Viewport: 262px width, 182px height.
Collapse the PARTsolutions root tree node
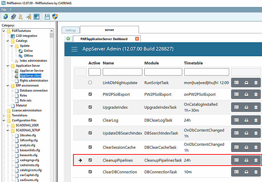(x=4, y=31)
